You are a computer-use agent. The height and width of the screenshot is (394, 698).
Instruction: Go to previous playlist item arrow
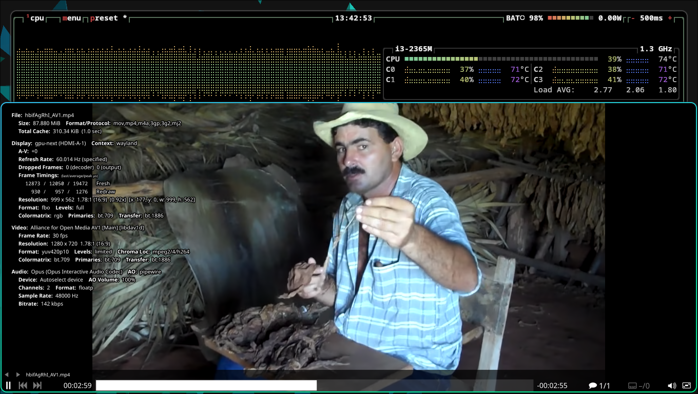7,375
